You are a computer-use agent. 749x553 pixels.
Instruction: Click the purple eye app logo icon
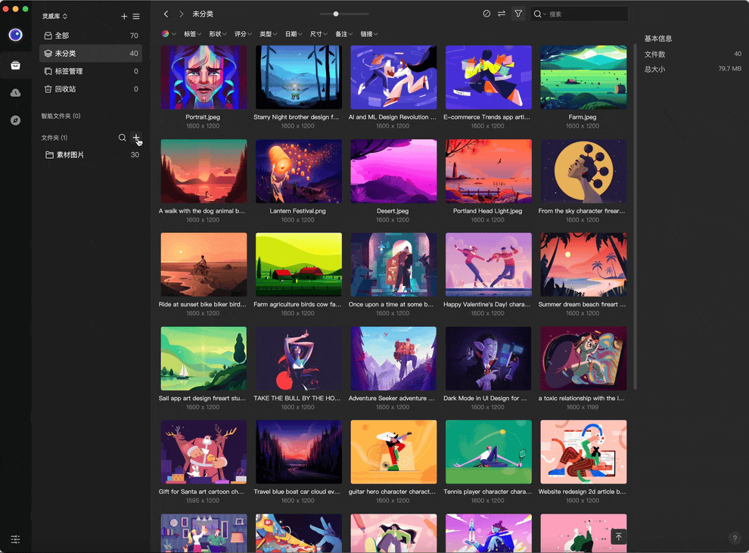(x=15, y=35)
